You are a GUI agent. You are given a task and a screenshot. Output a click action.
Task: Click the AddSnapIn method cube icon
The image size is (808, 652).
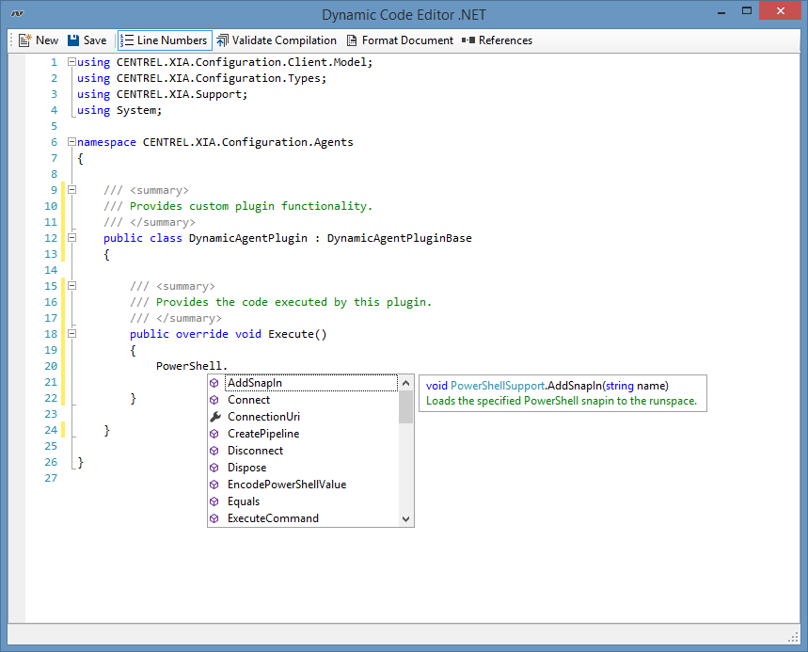click(x=214, y=383)
